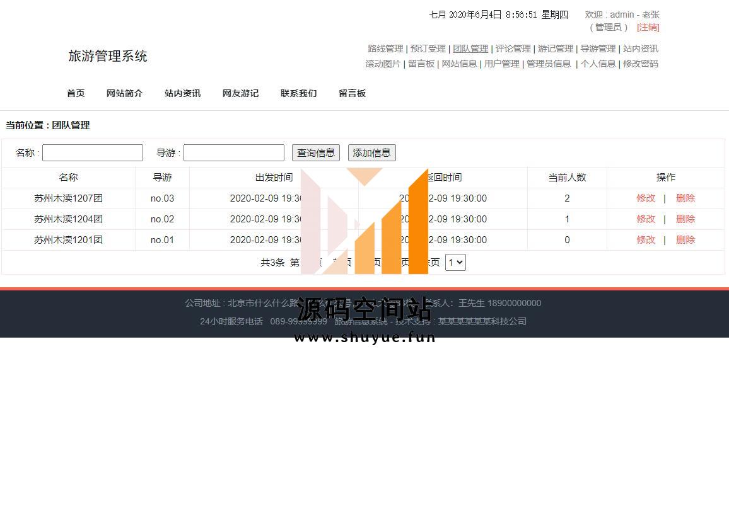Select 联系我们 in main navigation
The width and height of the screenshot is (729, 514).
pyautogui.click(x=298, y=93)
